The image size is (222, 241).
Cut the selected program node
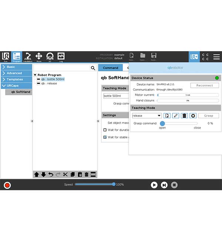pos(65,175)
